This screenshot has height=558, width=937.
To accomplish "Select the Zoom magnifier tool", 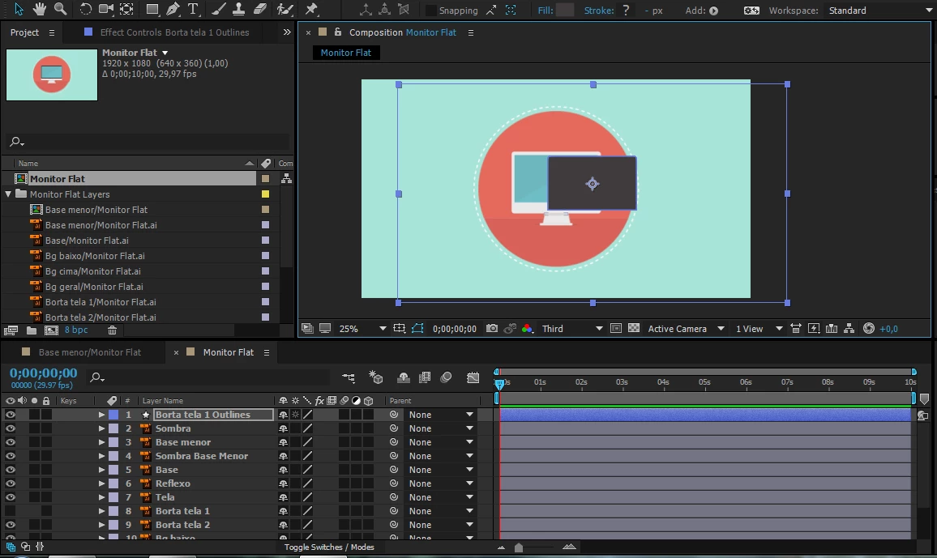I will 60,10.
